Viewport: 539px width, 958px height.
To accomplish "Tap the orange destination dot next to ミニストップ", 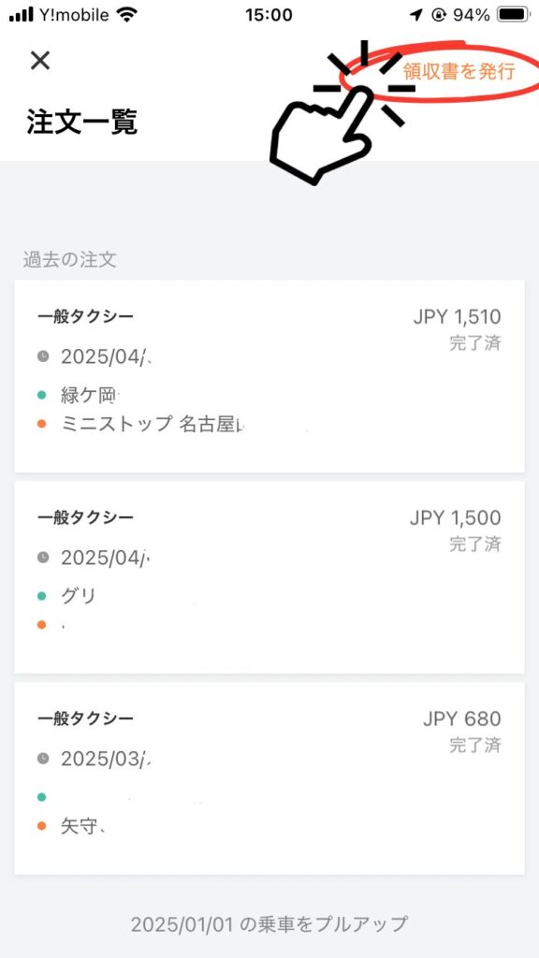I will pos(41,424).
